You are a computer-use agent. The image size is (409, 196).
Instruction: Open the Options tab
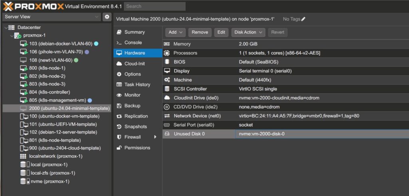(x=138, y=74)
